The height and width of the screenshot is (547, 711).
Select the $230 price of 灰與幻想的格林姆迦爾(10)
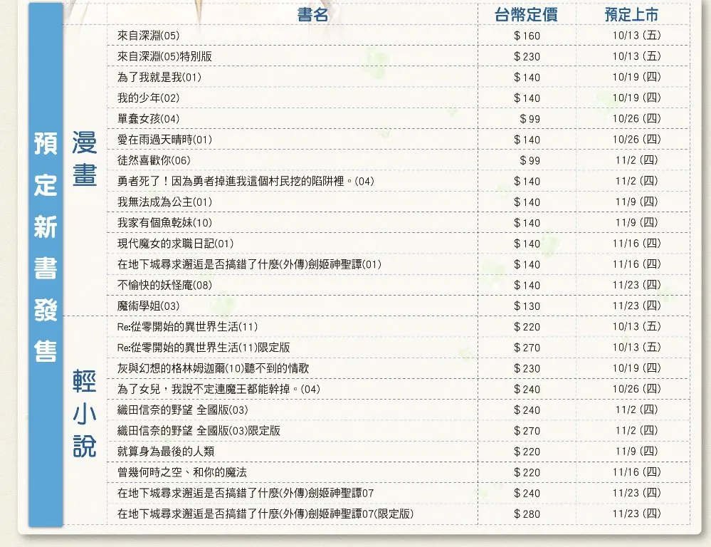tap(527, 368)
